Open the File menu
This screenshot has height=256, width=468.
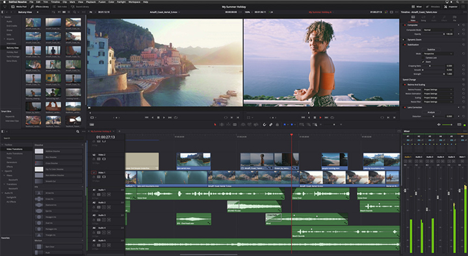coord(31,2)
